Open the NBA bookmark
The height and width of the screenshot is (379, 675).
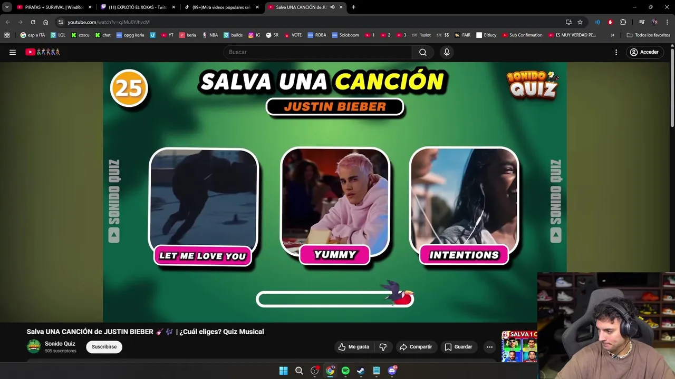click(210, 35)
